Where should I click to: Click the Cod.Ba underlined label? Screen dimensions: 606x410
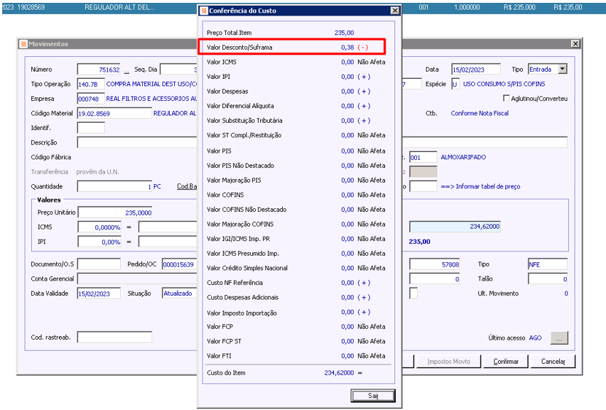pos(187,186)
